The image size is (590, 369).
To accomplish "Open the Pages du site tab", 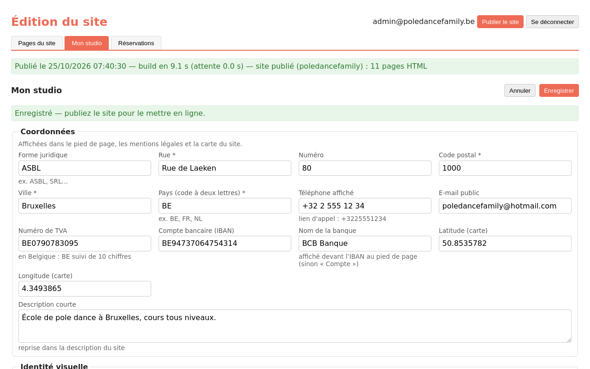I will tap(37, 43).
